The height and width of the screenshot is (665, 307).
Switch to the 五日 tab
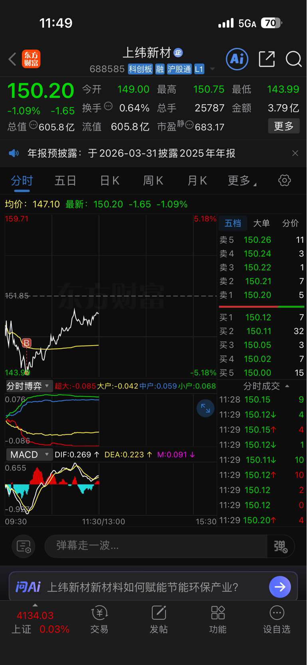[65, 181]
